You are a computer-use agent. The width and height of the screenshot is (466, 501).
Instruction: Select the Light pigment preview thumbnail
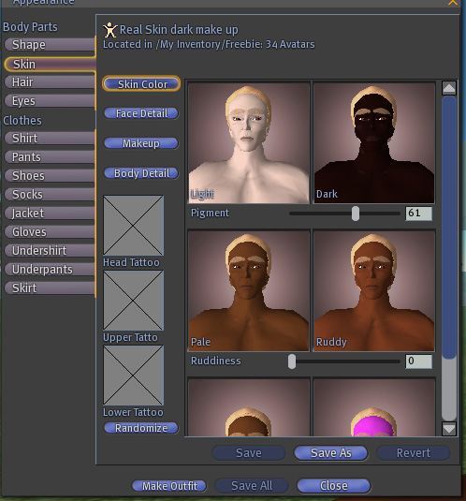249,143
